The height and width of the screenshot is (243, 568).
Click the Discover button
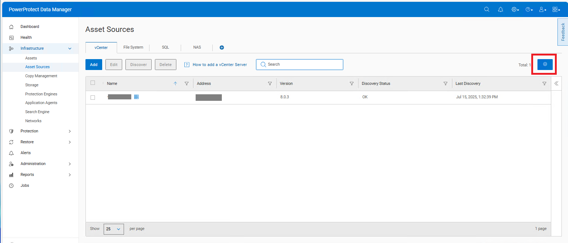[x=139, y=65]
